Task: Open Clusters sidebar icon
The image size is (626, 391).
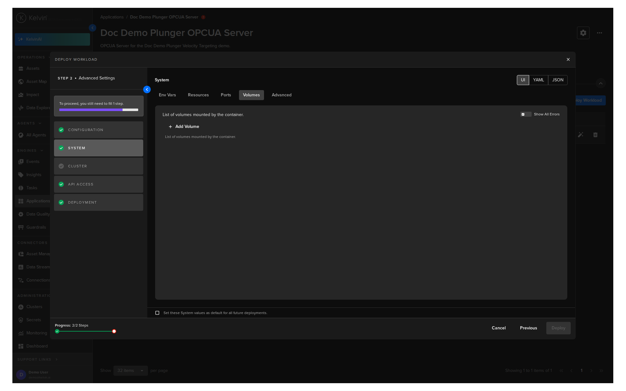Action: (21, 307)
